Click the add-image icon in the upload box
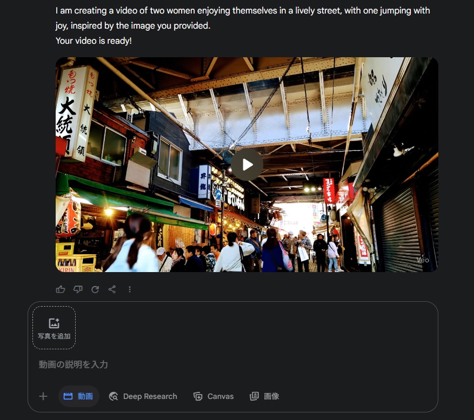Viewport: 474px width, 420px height. coord(54,323)
